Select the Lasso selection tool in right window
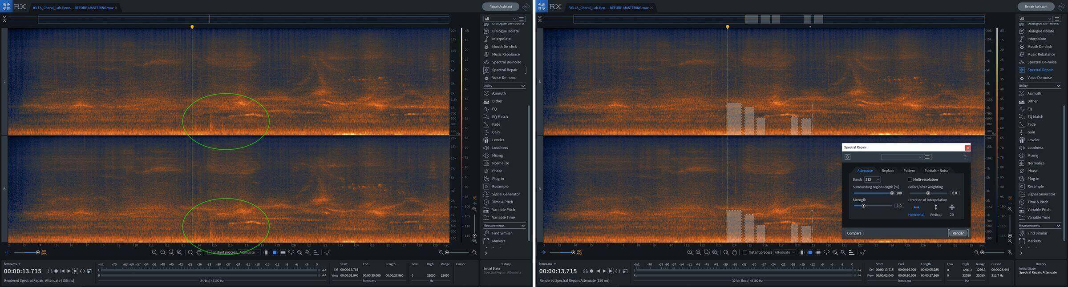Image resolution: width=1068 pixels, height=287 pixels. [x=826, y=252]
